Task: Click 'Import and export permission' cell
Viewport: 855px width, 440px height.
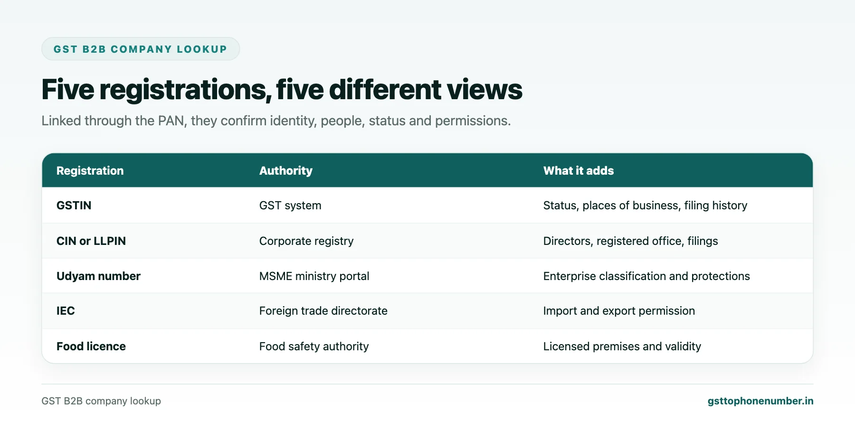Action: click(x=619, y=311)
